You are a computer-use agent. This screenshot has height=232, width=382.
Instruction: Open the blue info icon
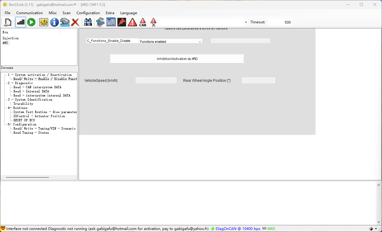click(x=54, y=22)
